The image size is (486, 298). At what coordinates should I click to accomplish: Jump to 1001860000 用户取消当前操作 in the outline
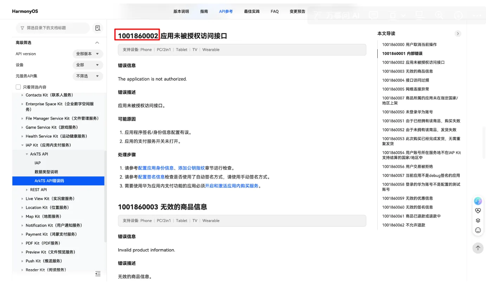pos(409,45)
